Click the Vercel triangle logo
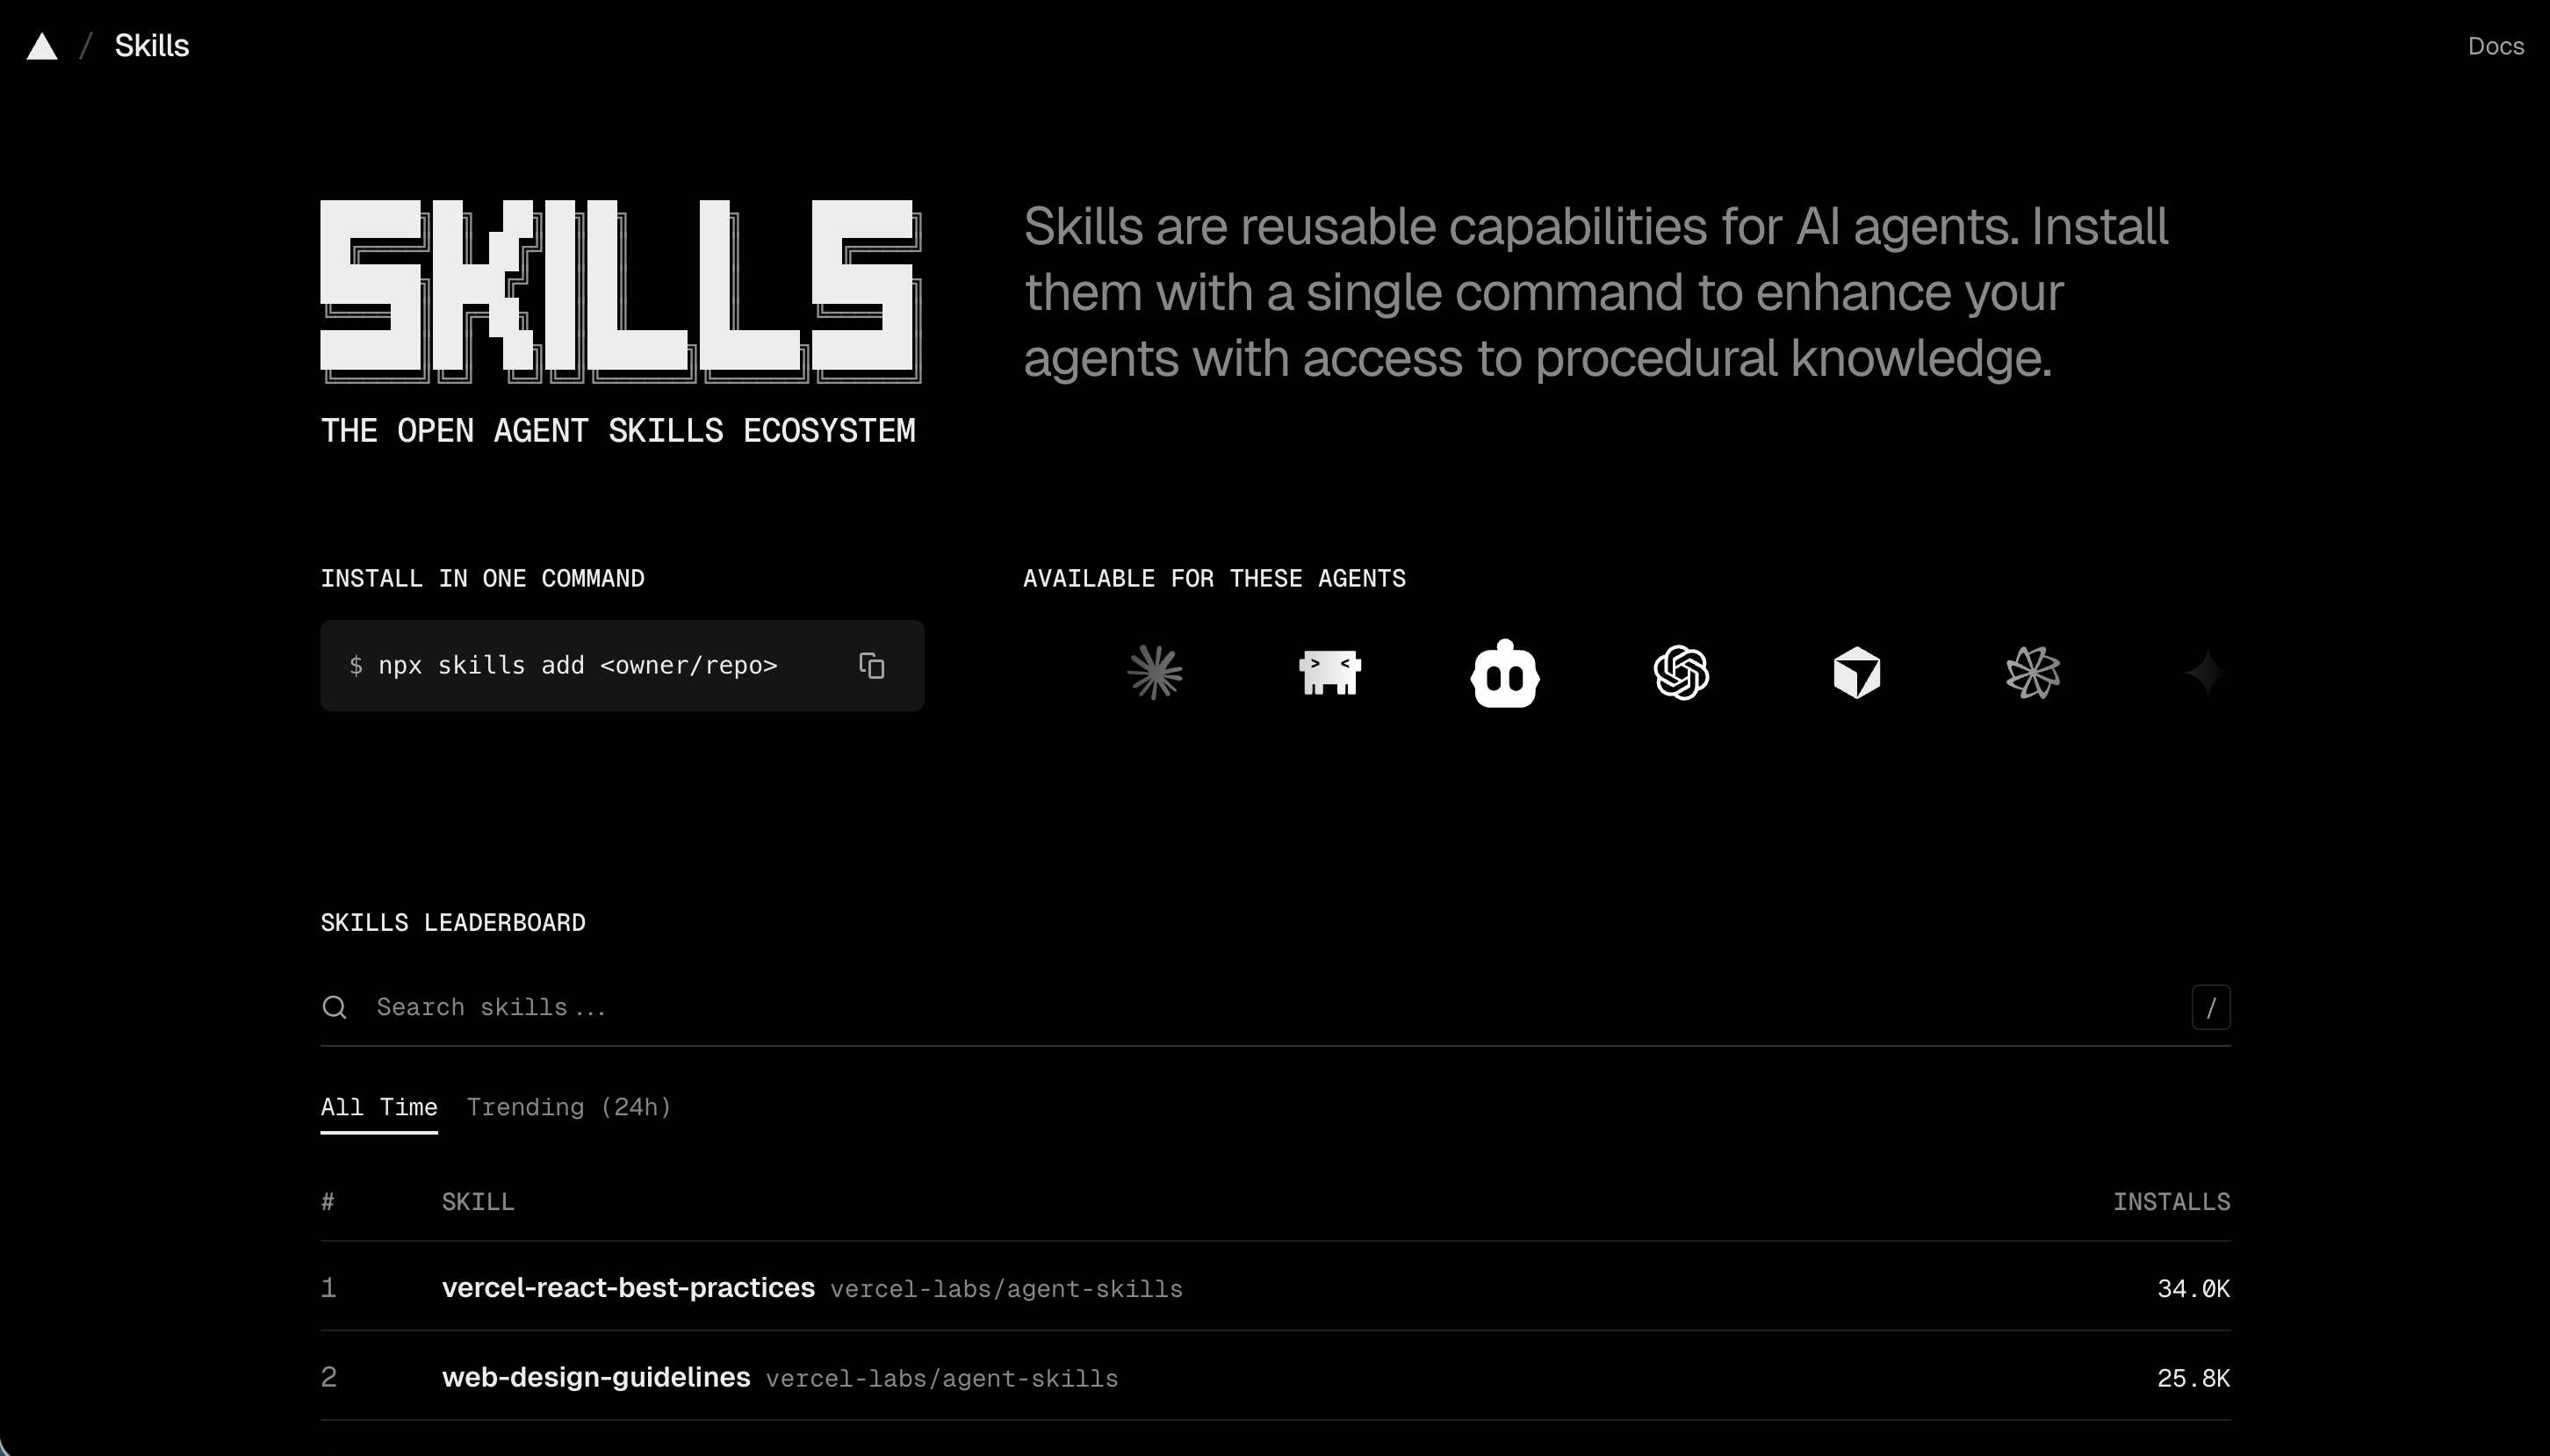Image resolution: width=2550 pixels, height=1456 pixels. (42, 46)
